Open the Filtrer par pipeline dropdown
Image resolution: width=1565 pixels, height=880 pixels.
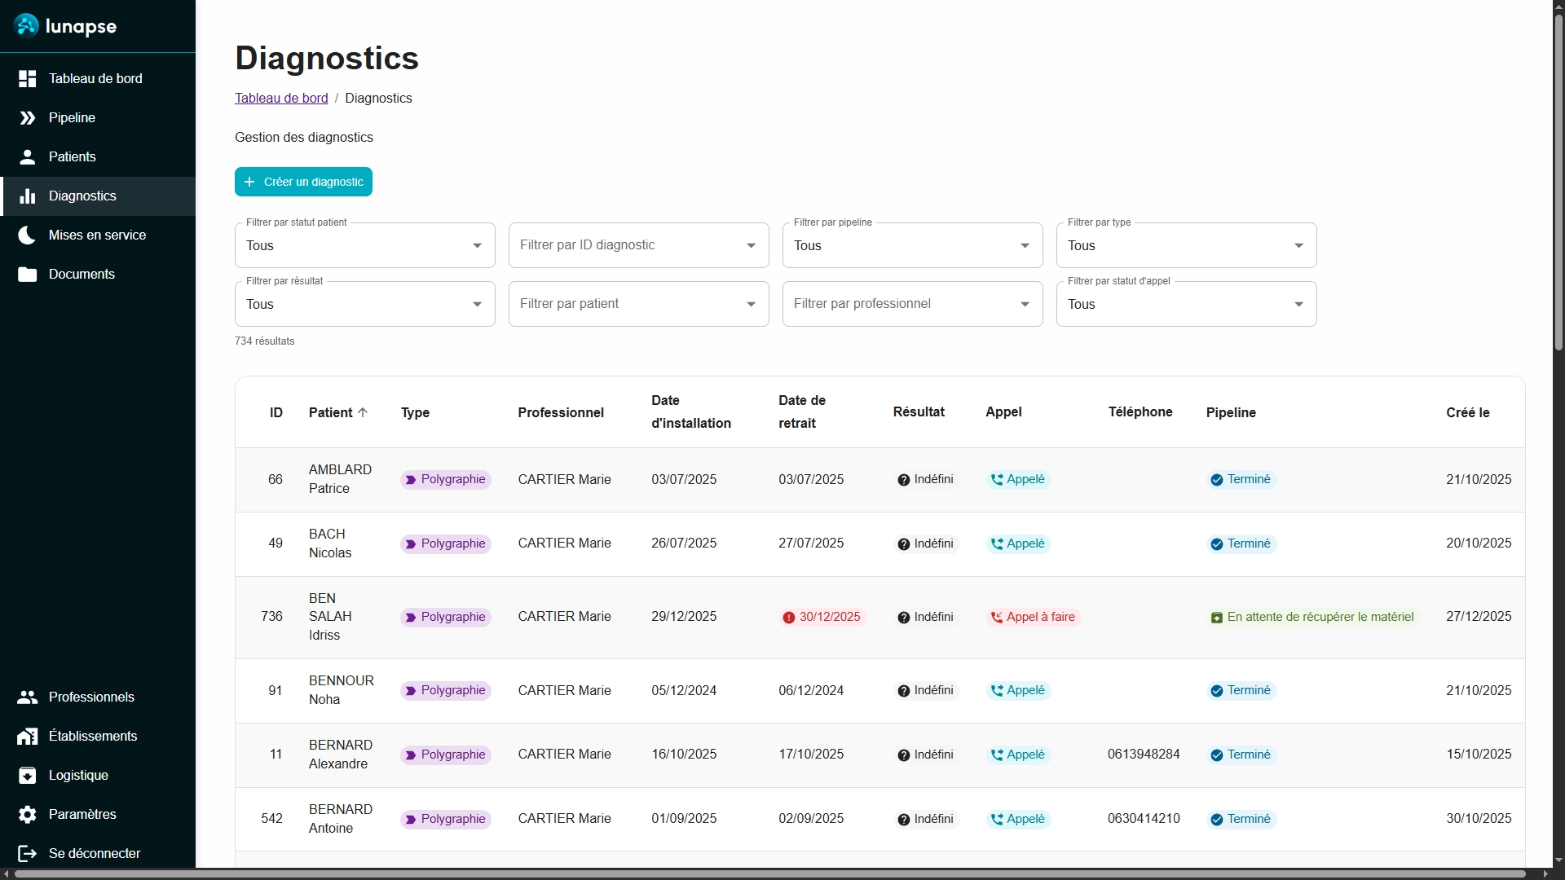(x=912, y=245)
